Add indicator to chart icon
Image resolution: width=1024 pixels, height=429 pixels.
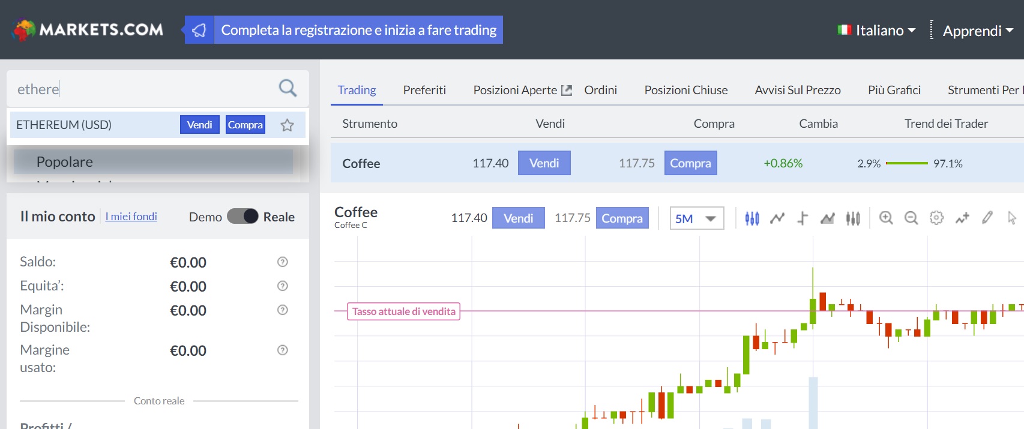(x=962, y=218)
